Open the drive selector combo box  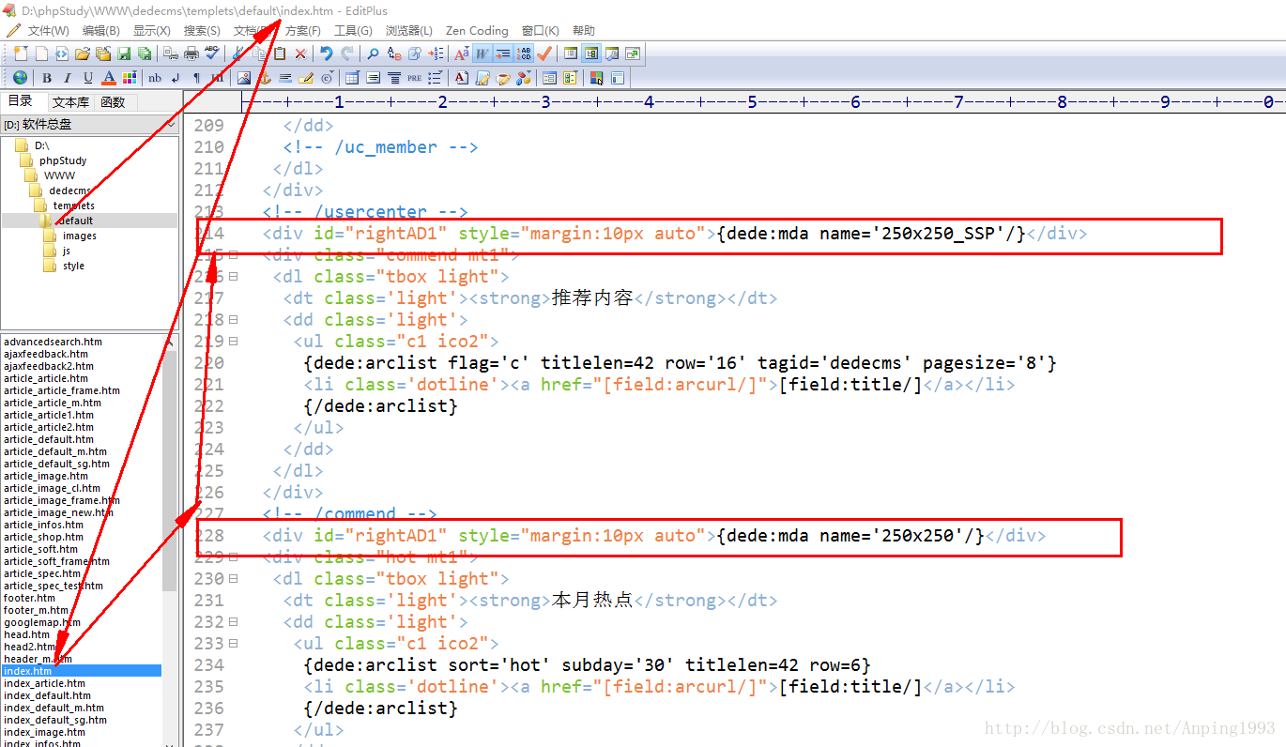coord(89,124)
